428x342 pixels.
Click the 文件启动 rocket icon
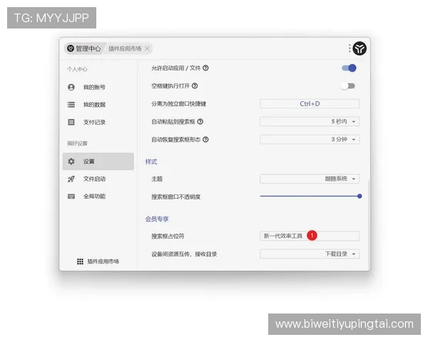point(71,179)
